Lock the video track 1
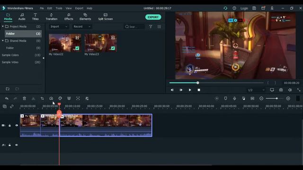Viewport: 303px width, 170px height. tap(9, 126)
